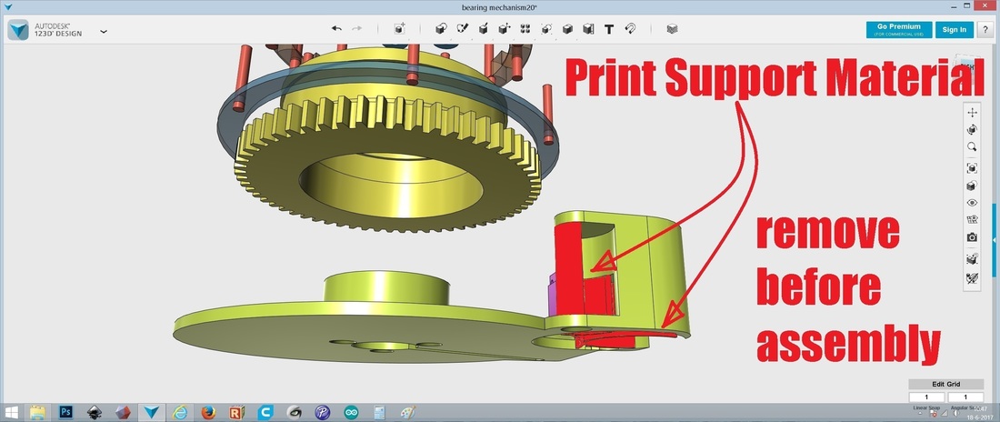The image size is (1000, 422).
Task: Open the Modify tool in toolbar
Action: pyautogui.click(x=504, y=29)
